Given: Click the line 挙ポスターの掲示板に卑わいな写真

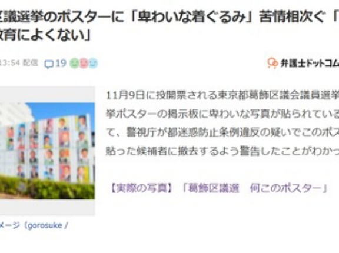Looking at the screenshot, I should point(222,114).
